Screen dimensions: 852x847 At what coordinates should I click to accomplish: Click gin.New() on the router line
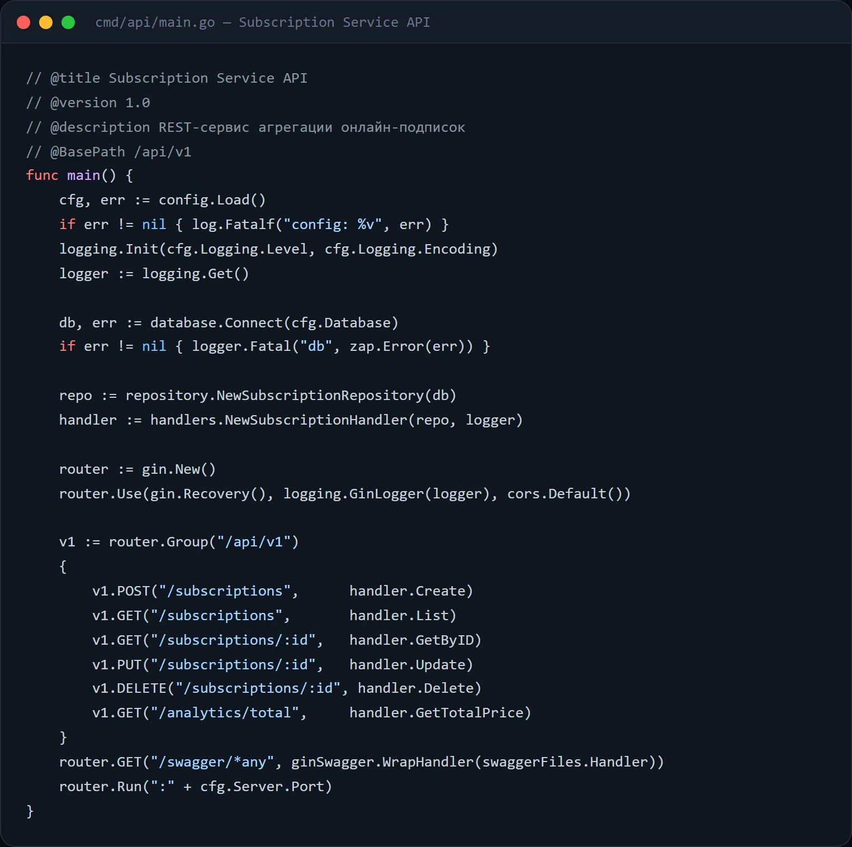179,469
